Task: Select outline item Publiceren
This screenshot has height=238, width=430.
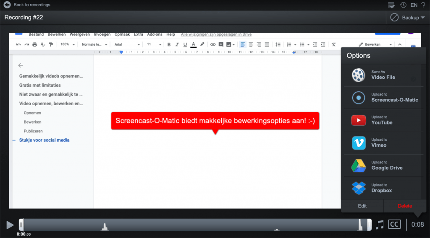Action: pos(33,131)
